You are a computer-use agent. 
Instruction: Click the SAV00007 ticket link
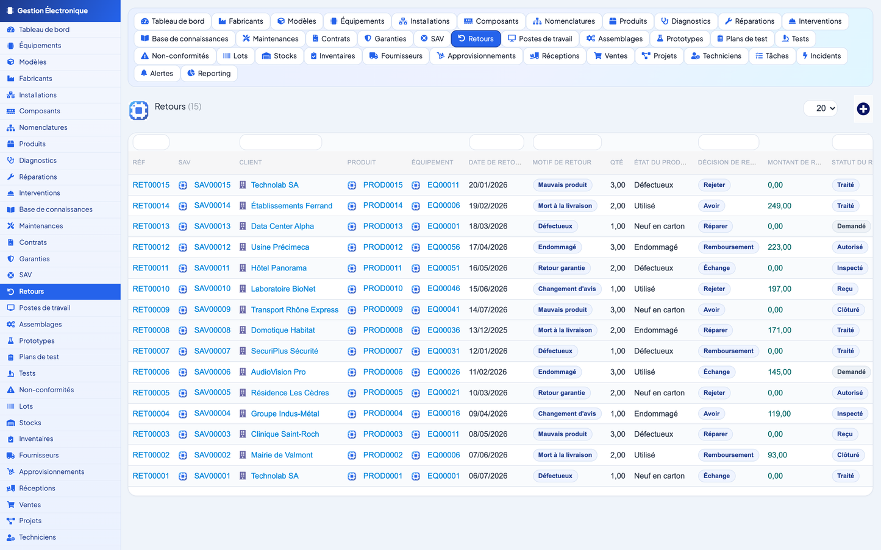[x=212, y=351]
